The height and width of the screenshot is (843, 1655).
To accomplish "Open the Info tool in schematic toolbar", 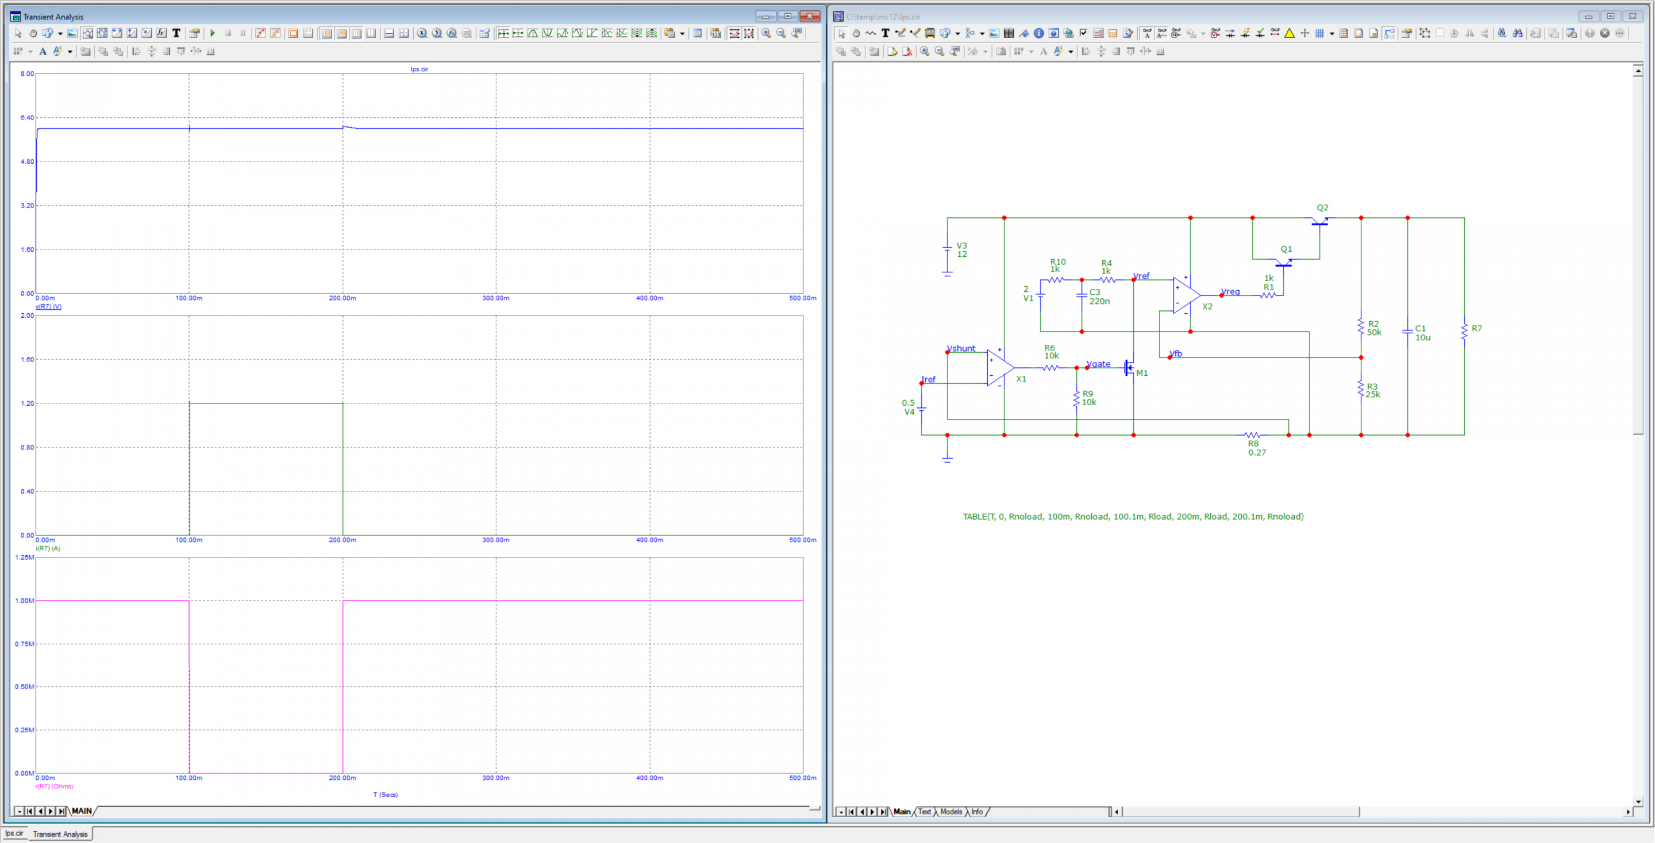I will (x=1039, y=33).
